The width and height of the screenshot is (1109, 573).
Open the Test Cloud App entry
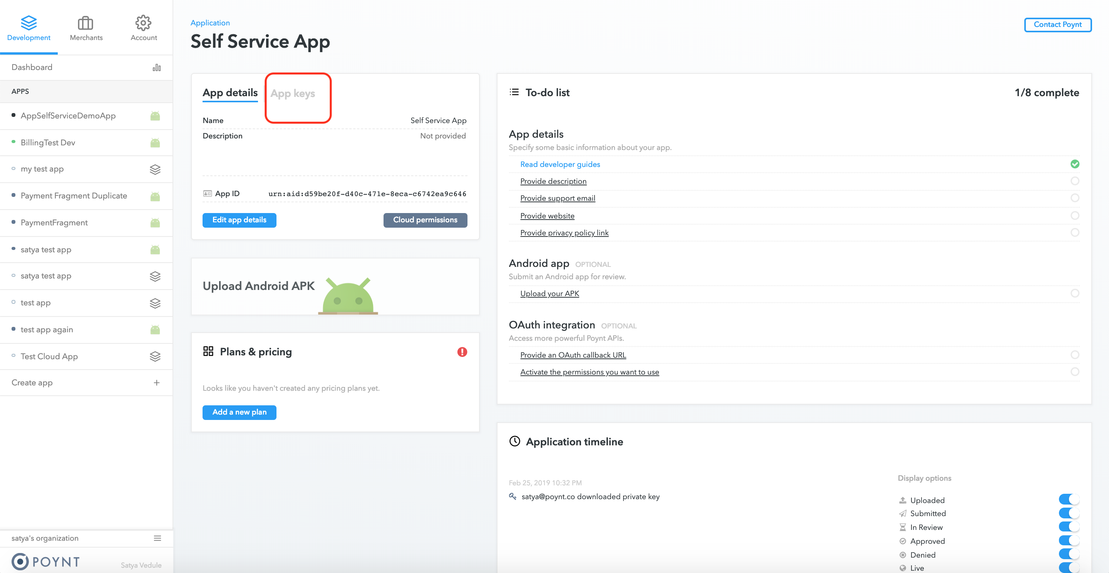click(86, 356)
